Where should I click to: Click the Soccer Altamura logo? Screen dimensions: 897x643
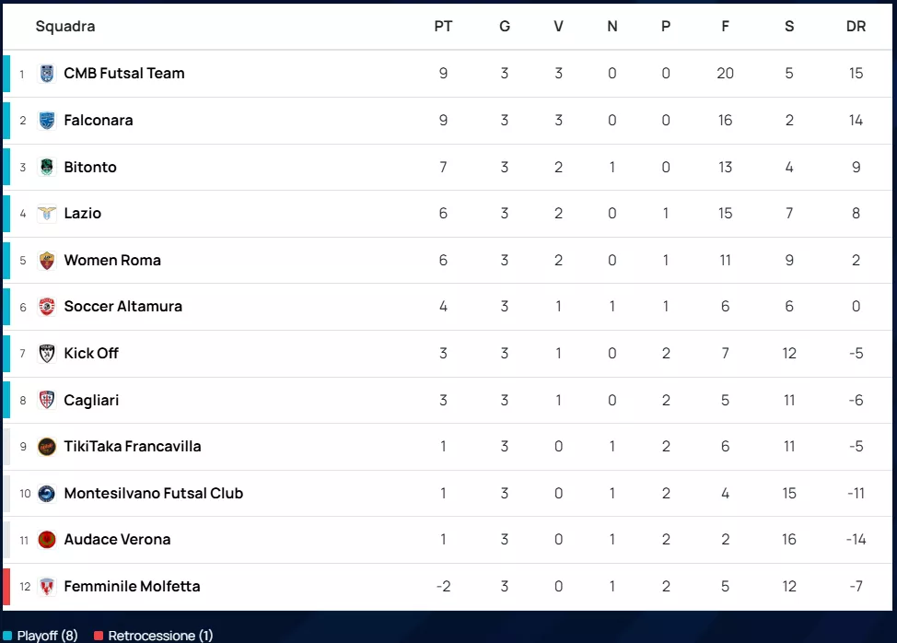click(47, 307)
